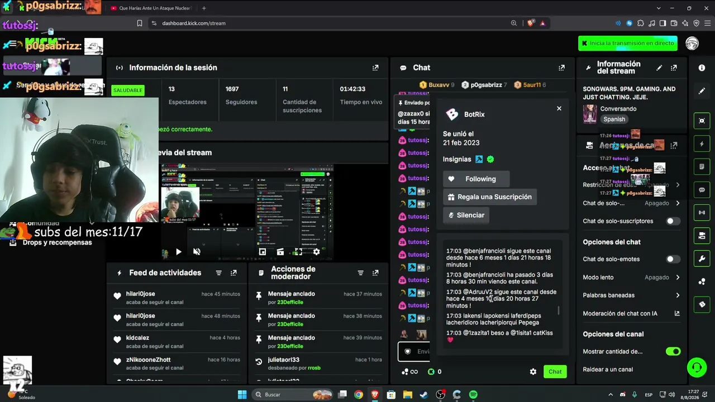
Task: Open the Brave browser main menu
Action: [x=707, y=23]
